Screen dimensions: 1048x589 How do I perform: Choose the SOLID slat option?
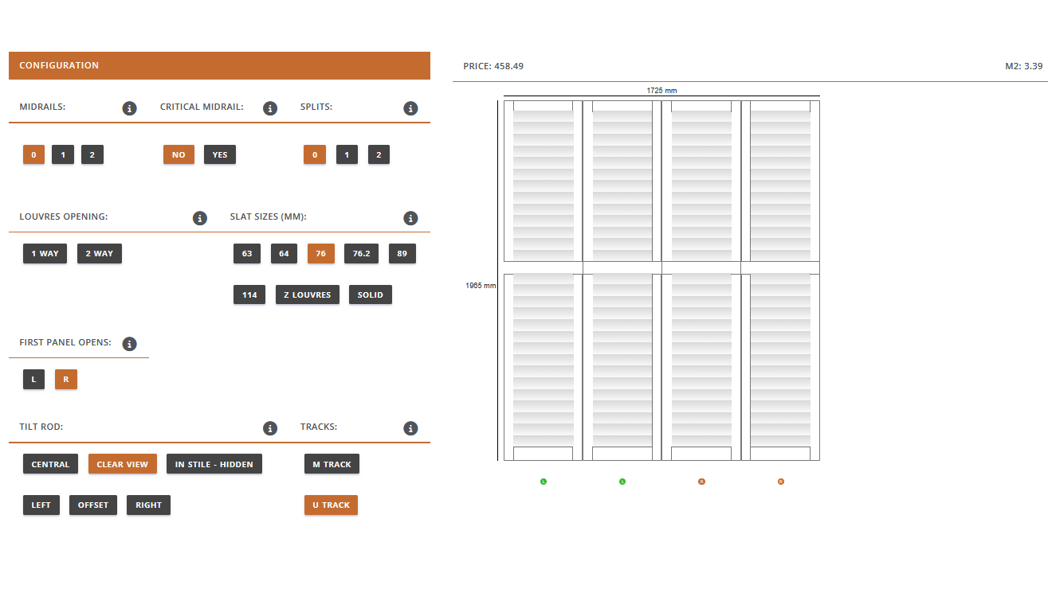click(x=371, y=294)
